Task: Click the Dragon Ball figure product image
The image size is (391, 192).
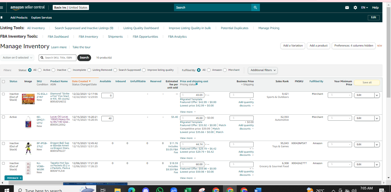Action: [28, 148]
